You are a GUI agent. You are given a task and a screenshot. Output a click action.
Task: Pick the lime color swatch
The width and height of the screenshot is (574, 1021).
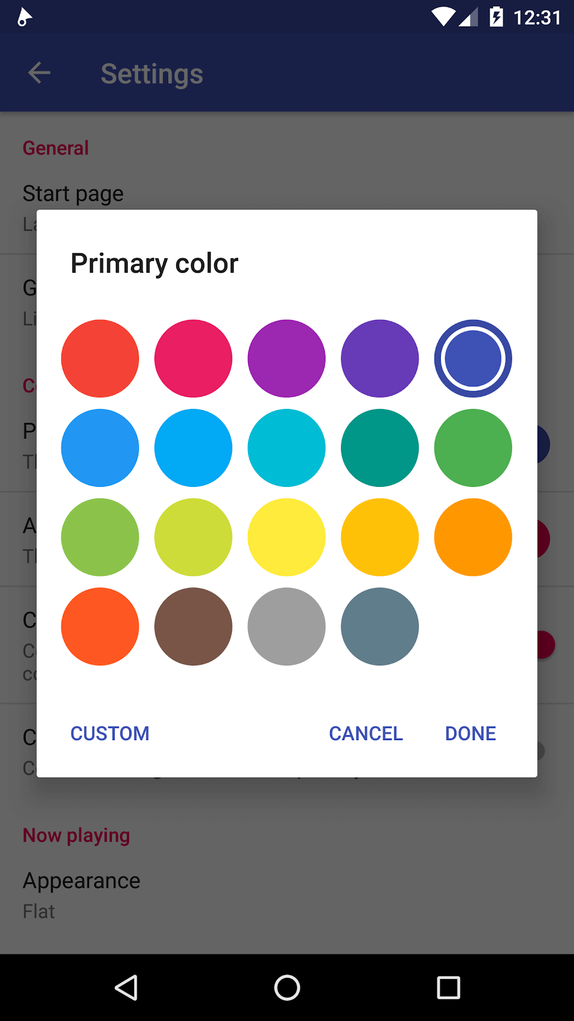coord(193,537)
